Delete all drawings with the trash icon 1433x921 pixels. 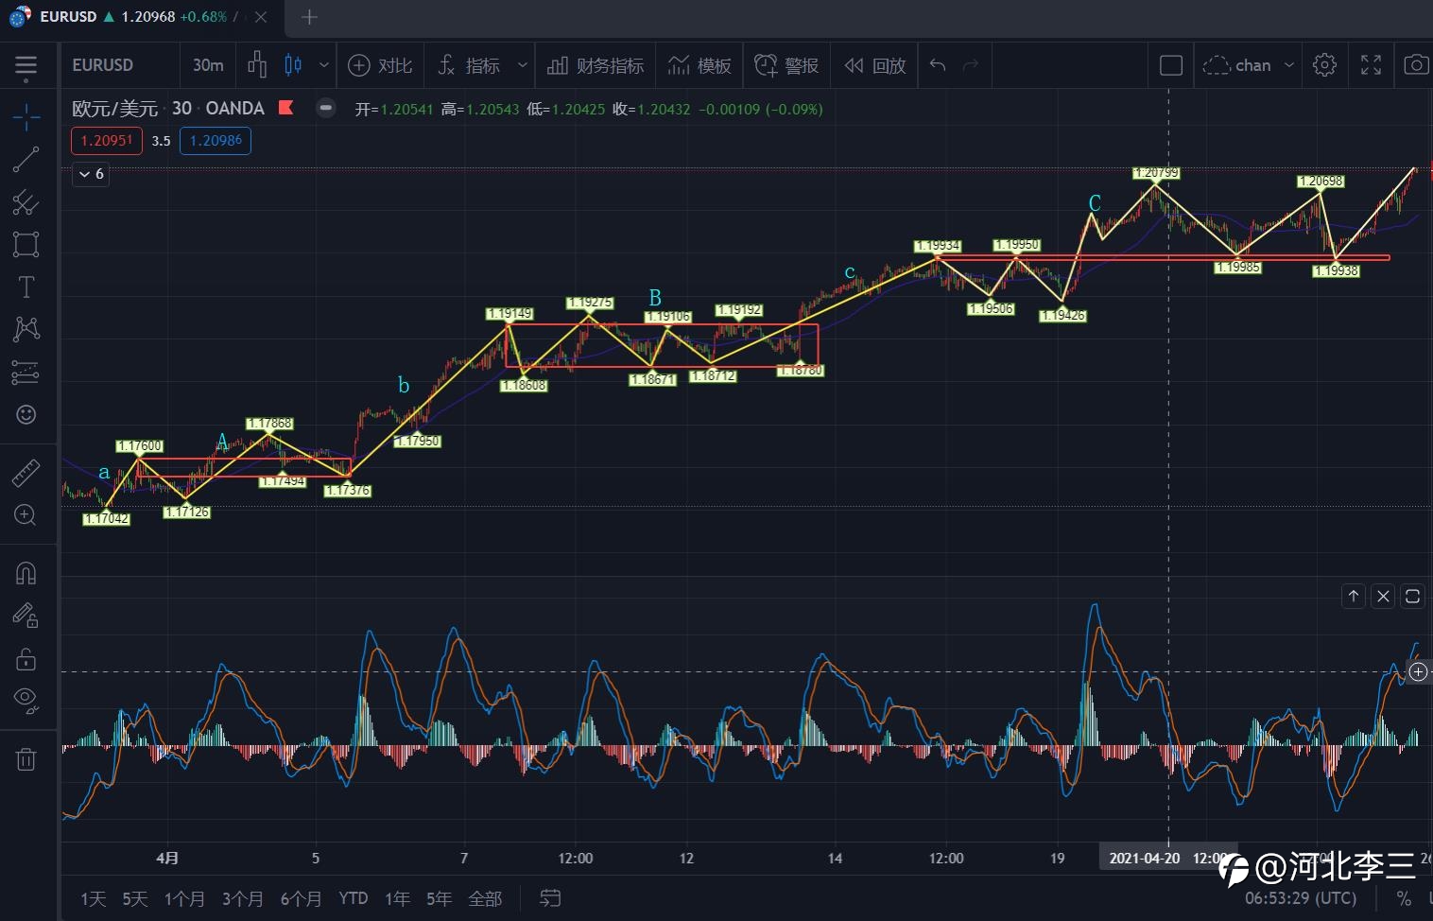(x=26, y=758)
